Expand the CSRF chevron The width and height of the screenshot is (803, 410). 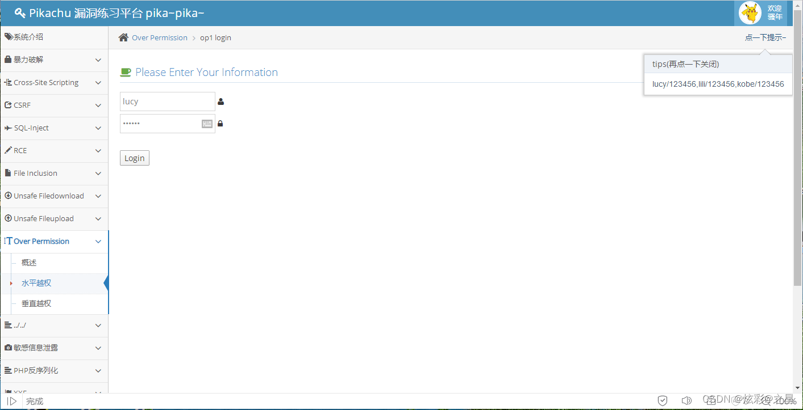point(98,105)
